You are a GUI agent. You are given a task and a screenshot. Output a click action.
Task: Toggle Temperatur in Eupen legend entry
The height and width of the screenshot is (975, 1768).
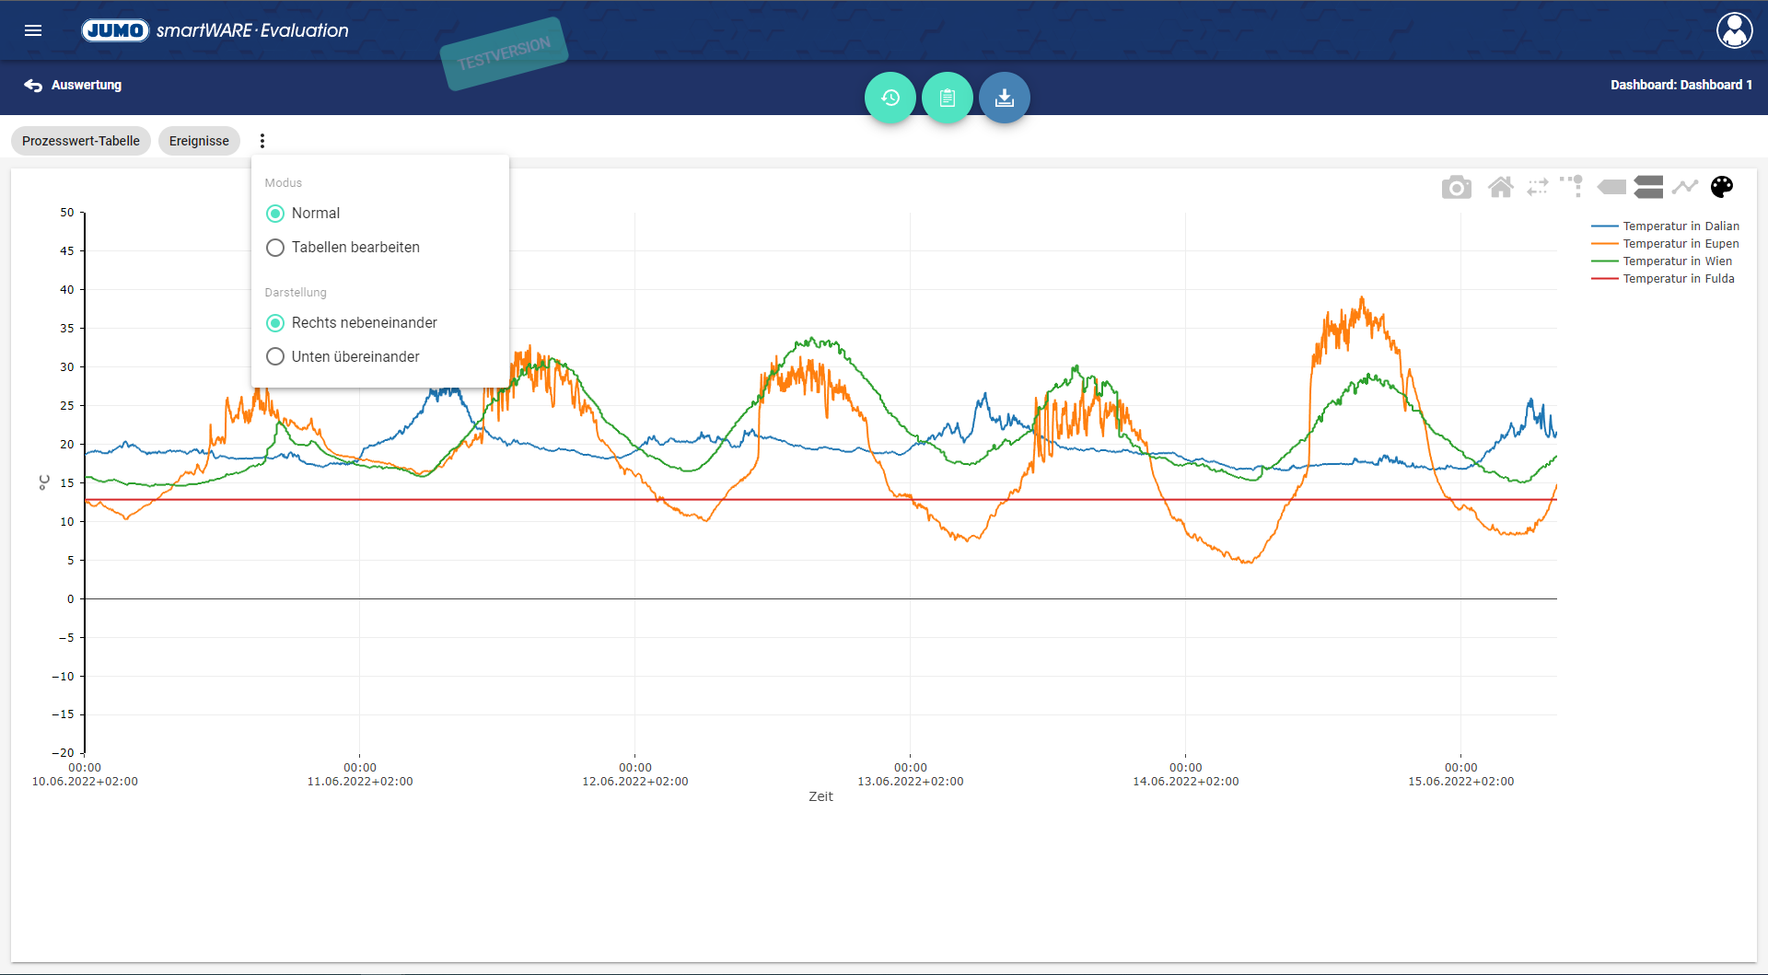click(x=1680, y=244)
